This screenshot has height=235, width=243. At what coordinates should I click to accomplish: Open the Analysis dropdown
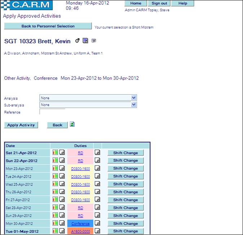click(88, 98)
